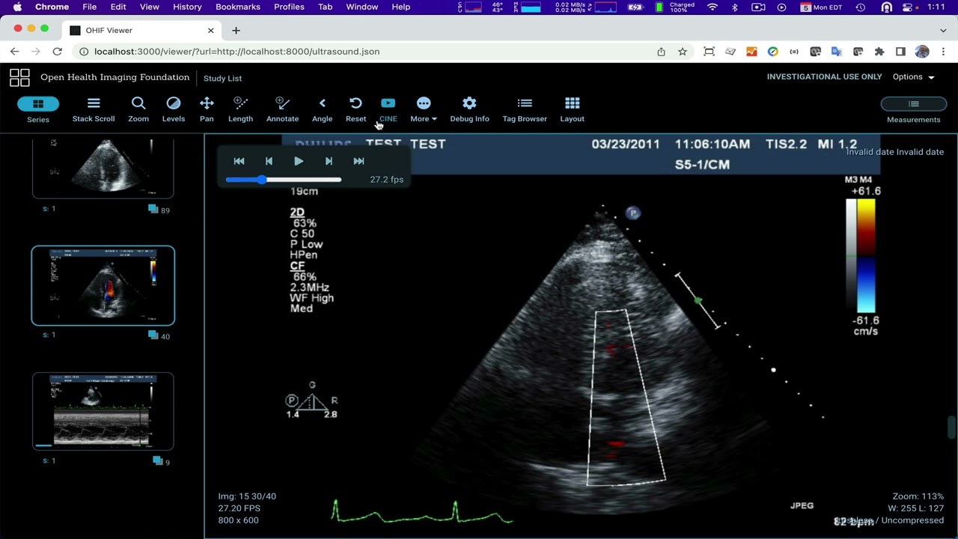Click the screenshot capture extension icon
The image size is (958, 539).
click(x=709, y=52)
